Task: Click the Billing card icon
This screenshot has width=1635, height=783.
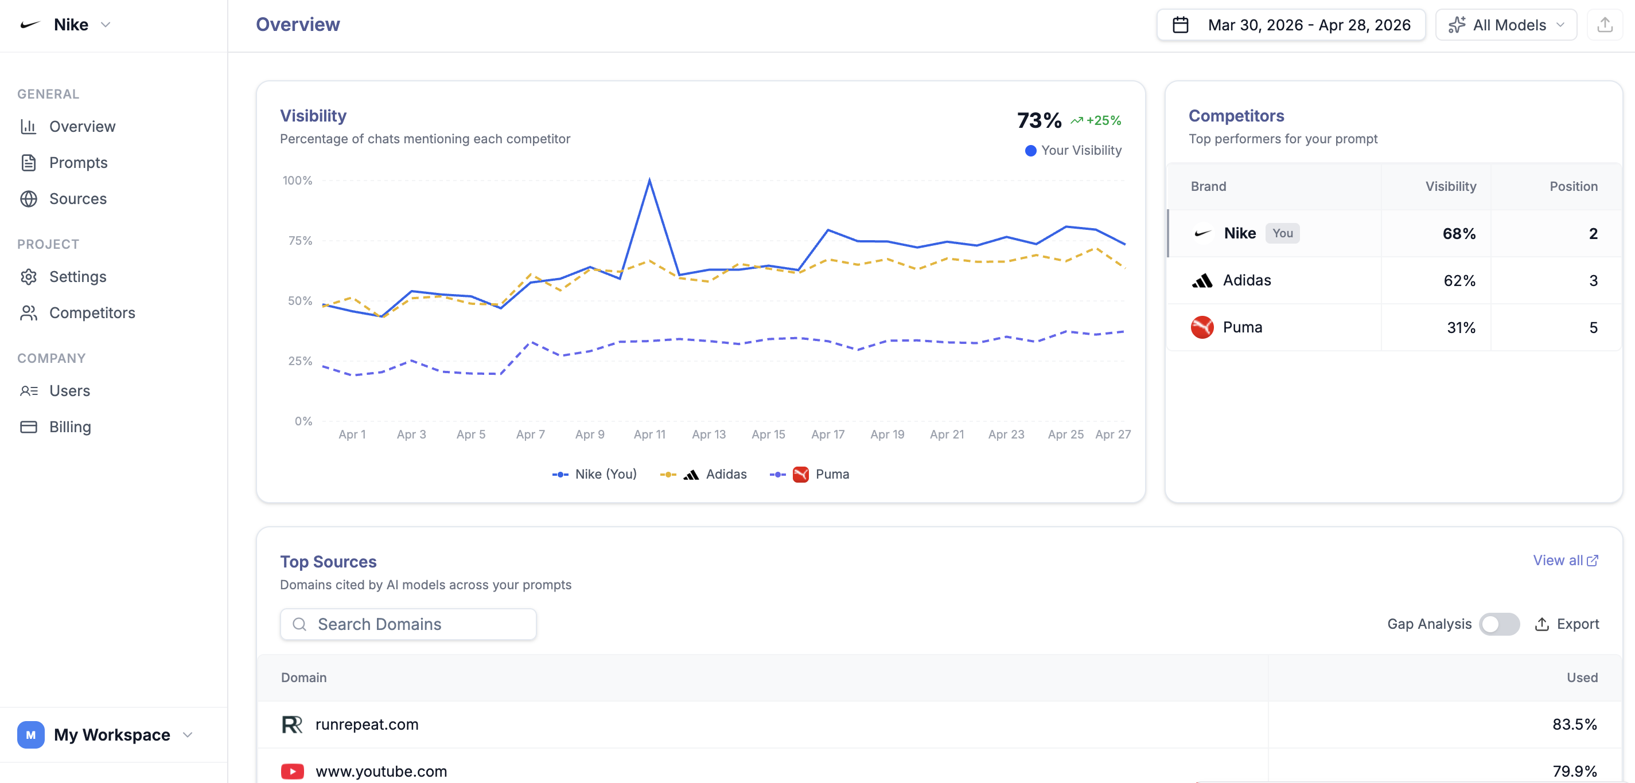Action: [29, 426]
